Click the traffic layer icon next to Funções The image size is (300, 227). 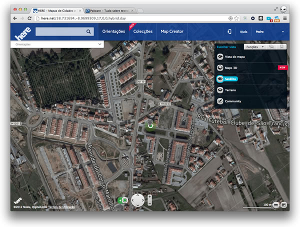pyautogui.click(x=271, y=46)
